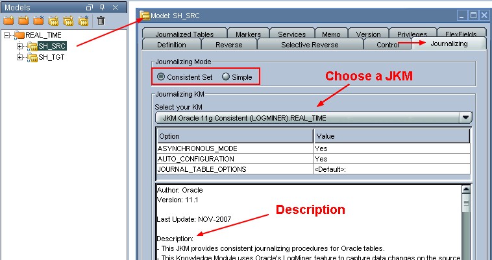The height and width of the screenshot is (260, 492).
Task: Switch to the Selective Reverse tab
Action: point(309,45)
